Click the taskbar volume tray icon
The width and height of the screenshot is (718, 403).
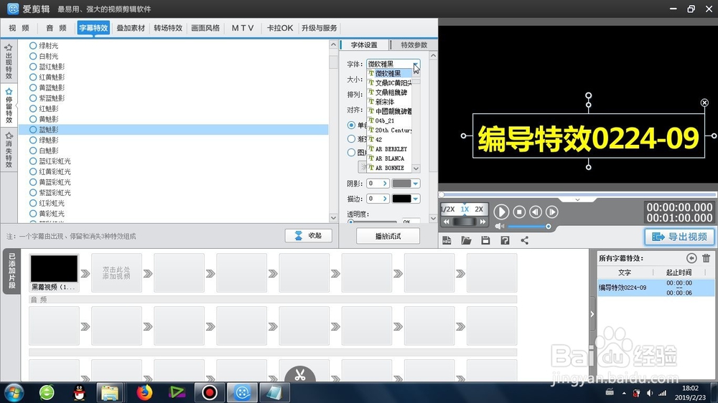tap(650, 393)
